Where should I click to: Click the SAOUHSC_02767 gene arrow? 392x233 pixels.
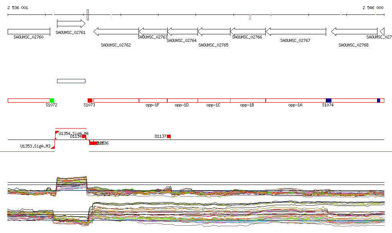tap(296, 32)
